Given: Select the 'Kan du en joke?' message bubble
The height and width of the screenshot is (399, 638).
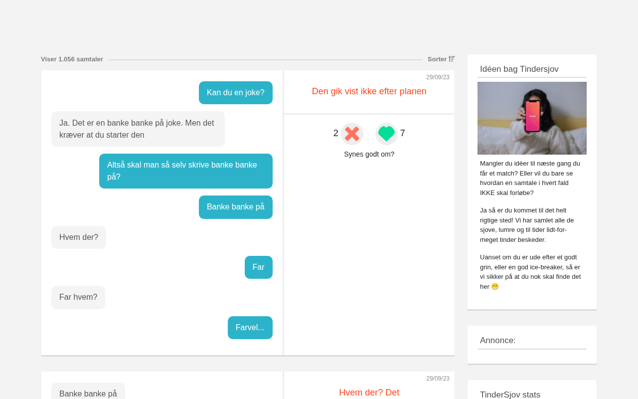Looking at the screenshot, I should click(x=236, y=93).
